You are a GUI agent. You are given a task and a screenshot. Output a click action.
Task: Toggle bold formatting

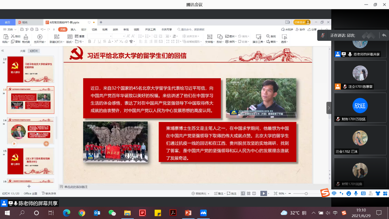(90, 42)
